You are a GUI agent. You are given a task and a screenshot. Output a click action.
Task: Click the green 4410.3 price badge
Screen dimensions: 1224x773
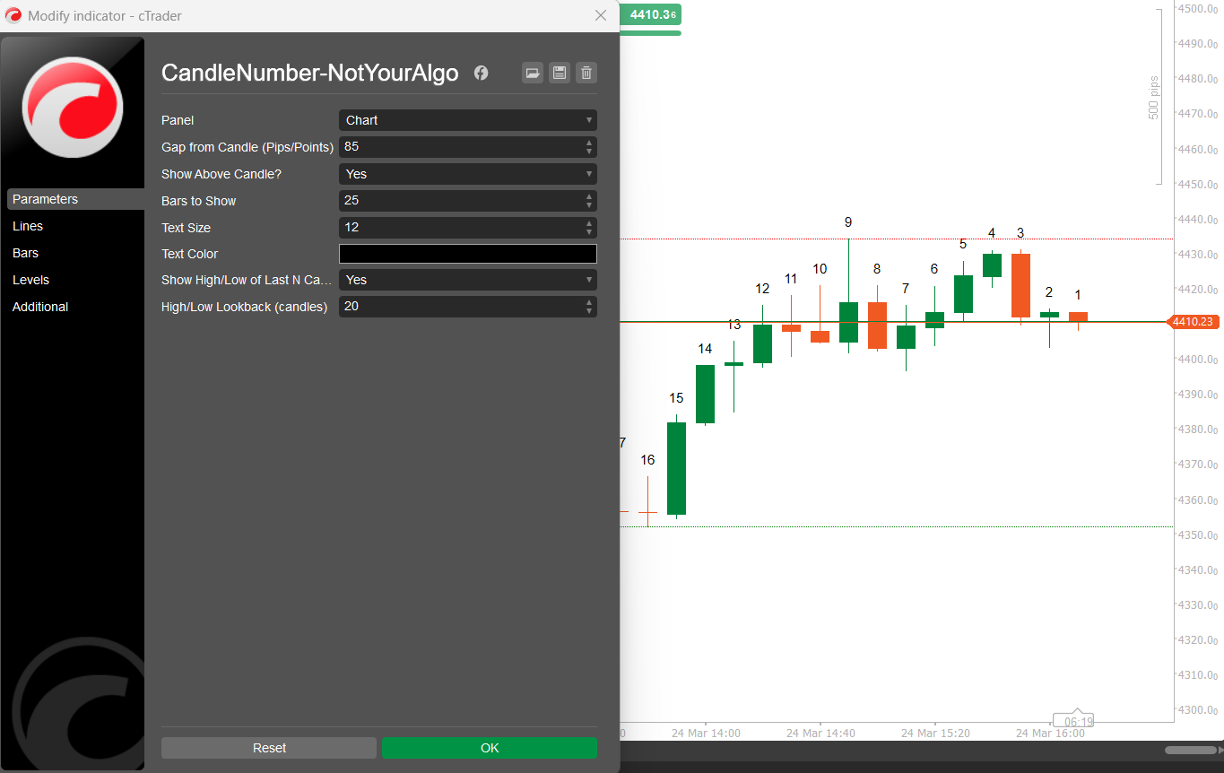pyautogui.click(x=653, y=14)
